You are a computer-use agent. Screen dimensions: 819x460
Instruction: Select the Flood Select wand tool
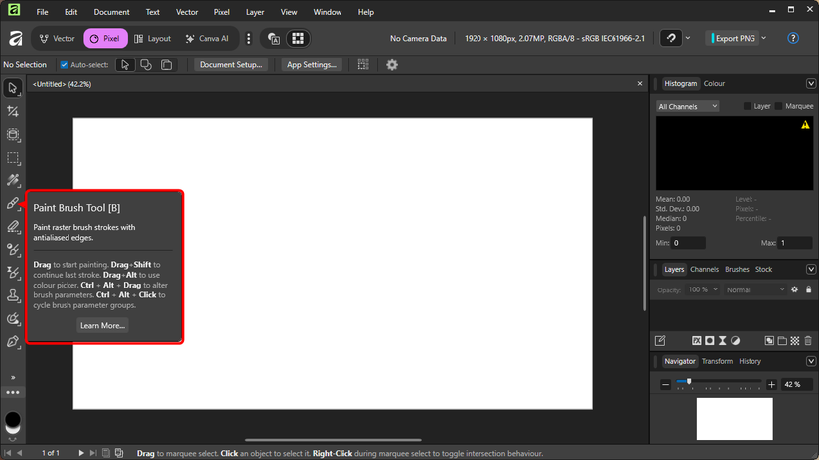tap(13, 180)
